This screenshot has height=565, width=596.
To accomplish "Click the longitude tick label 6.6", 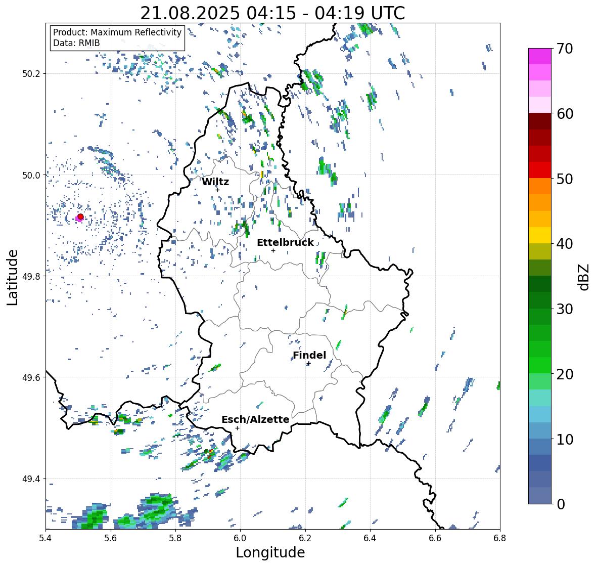I will [x=435, y=538].
